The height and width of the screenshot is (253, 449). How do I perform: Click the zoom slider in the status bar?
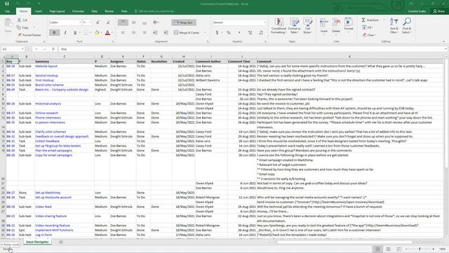(x=420, y=249)
